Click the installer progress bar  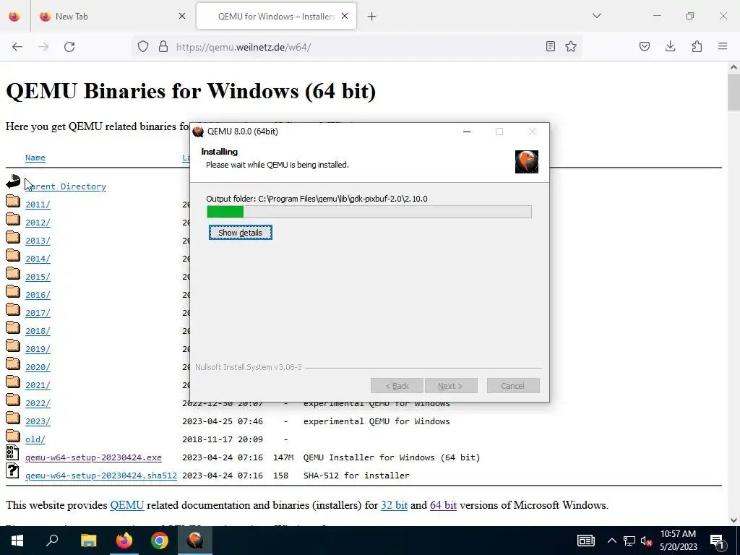(x=369, y=212)
